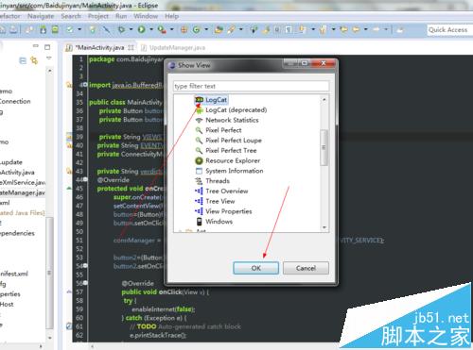Image resolution: width=473 pixels, height=350 pixels.
Task: Select Pixel Perfect Loupe view
Action: point(229,141)
